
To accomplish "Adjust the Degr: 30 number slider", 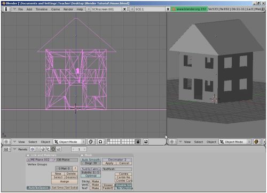I will point(91,163).
